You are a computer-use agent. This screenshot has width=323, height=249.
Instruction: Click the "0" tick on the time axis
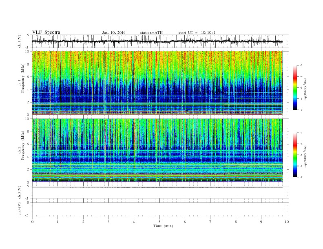[x=32, y=222]
